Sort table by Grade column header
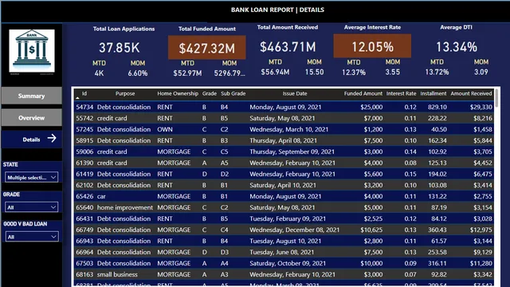 [x=209, y=94]
